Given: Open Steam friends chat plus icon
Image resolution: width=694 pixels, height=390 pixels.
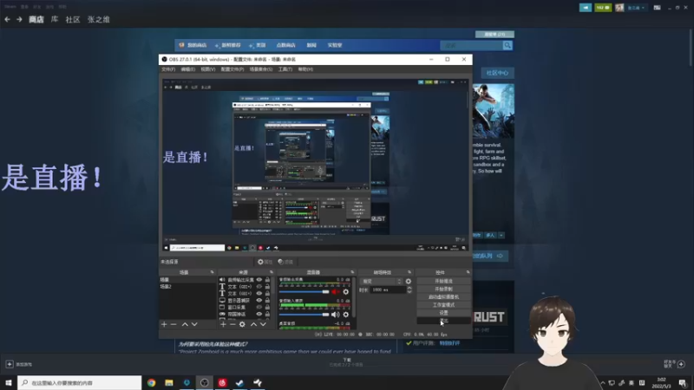Looking at the screenshot, I should point(681,364).
